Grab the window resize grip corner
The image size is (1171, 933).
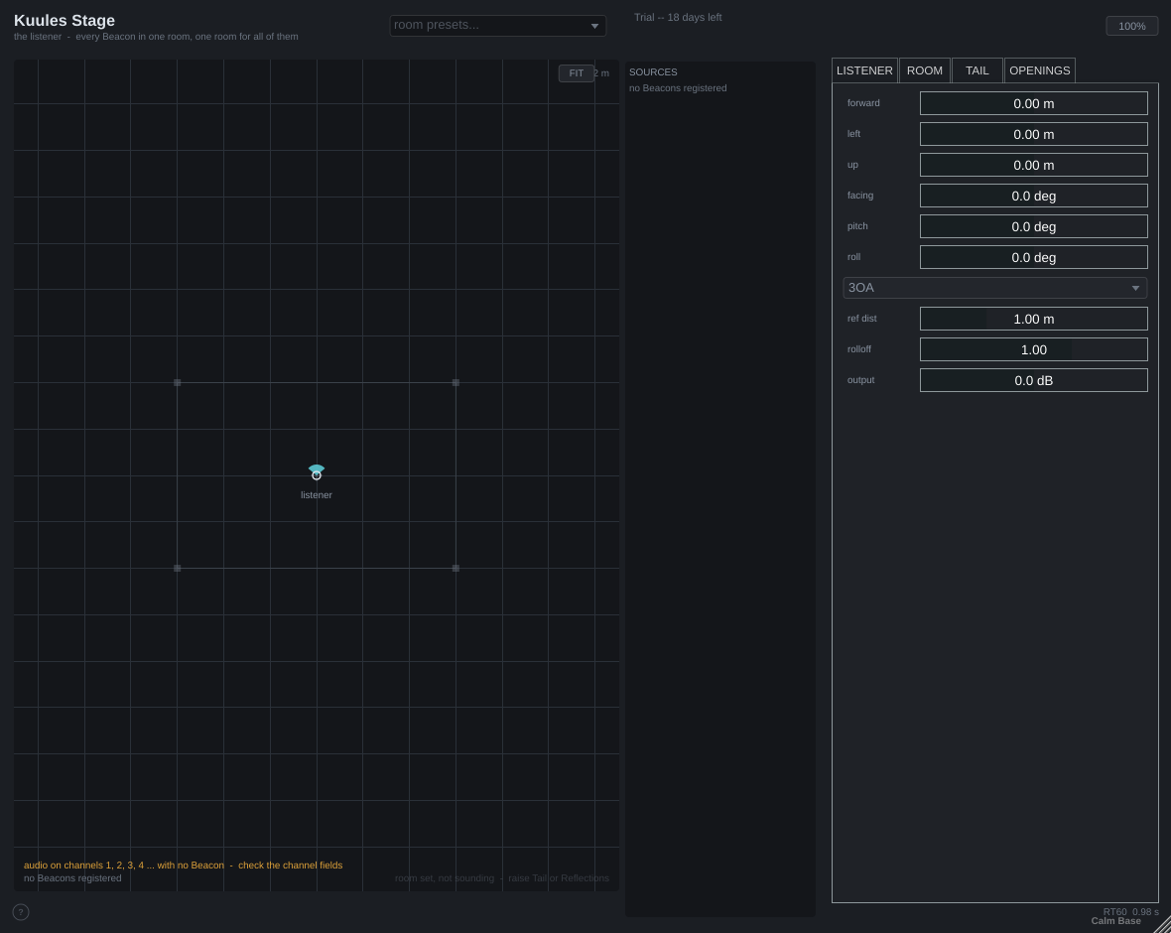click(1162, 925)
